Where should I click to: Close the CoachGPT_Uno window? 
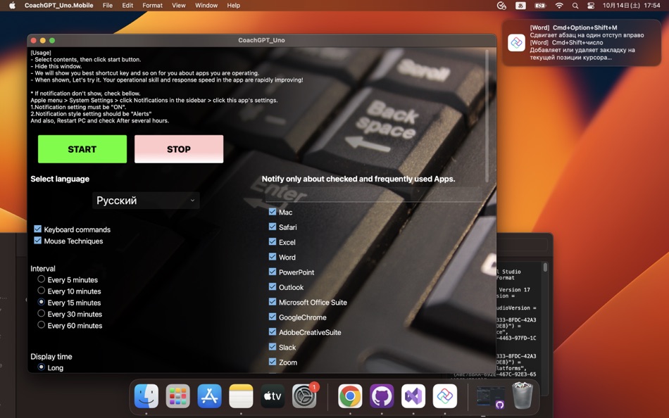tap(34, 41)
